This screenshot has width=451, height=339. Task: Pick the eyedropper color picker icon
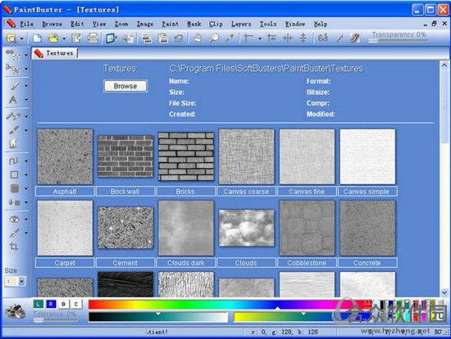(230, 38)
